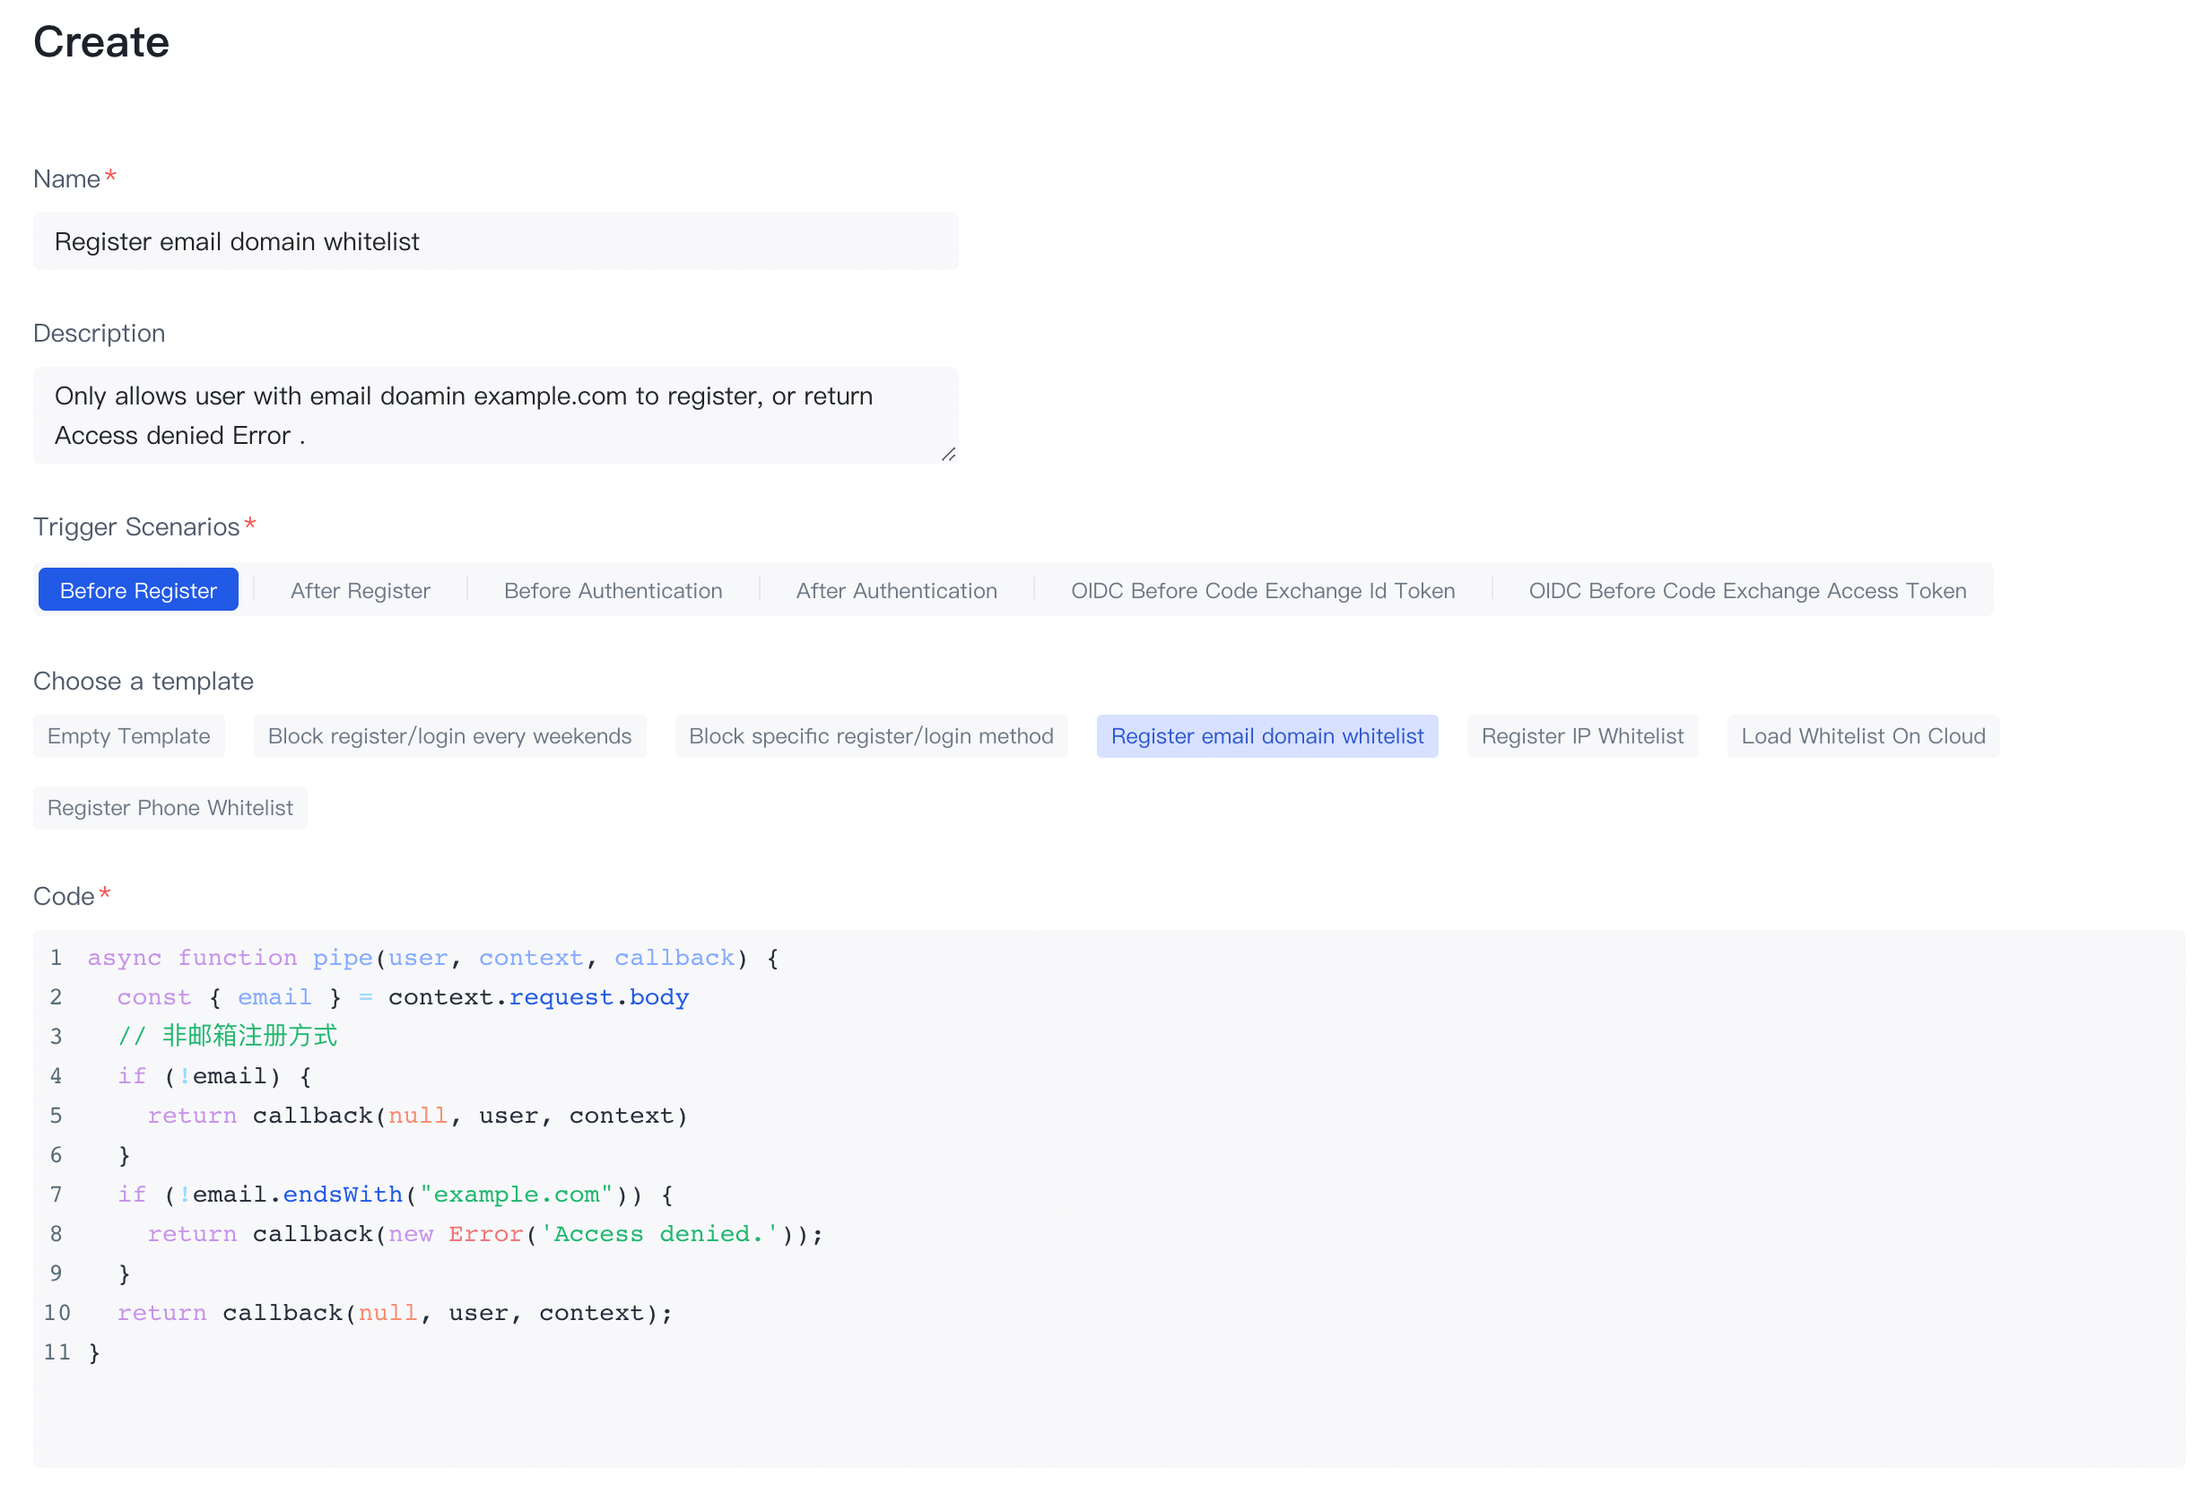This screenshot has width=2210, height=1503.
Task: Select OIDC Before Code Exchange Id Token
Action: (x=1262, y=590)
